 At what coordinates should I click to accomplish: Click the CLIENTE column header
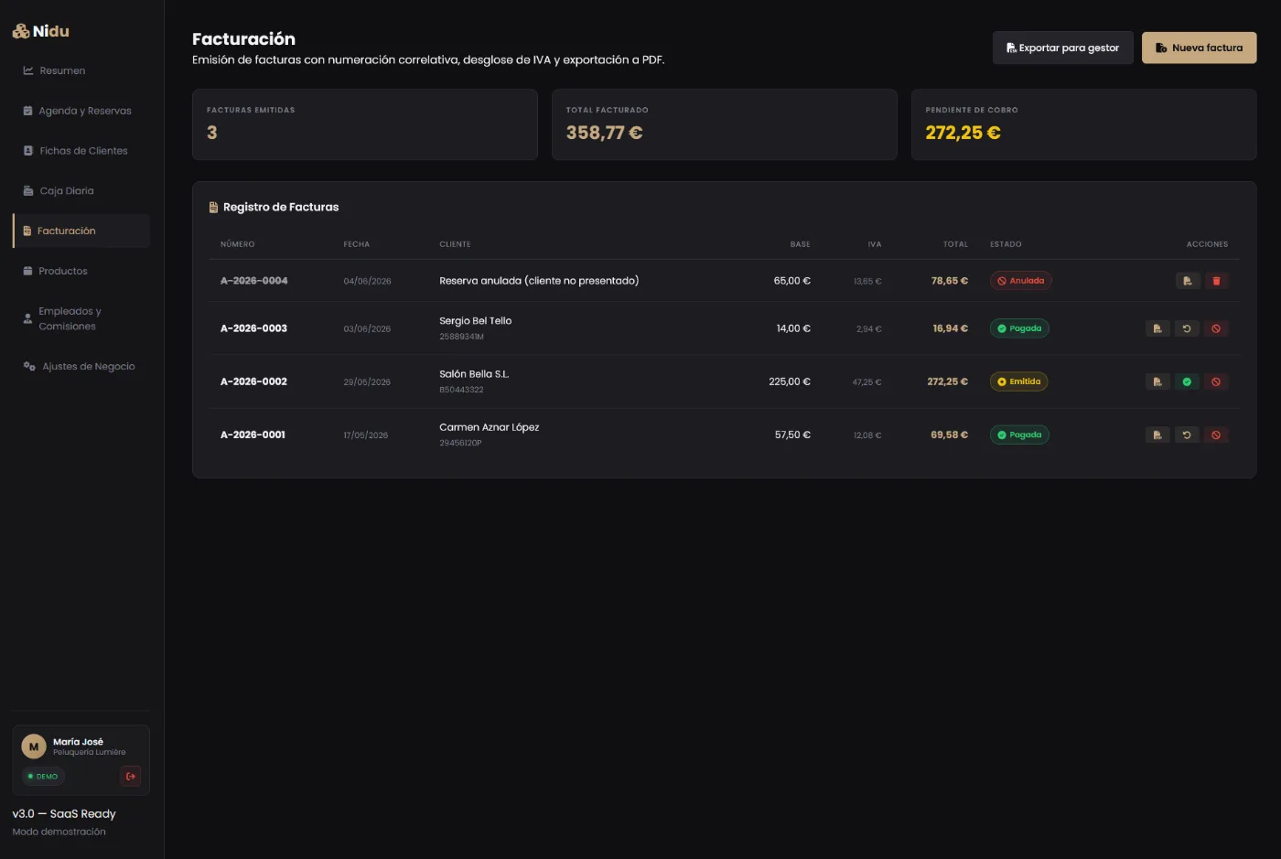[455, 244]
